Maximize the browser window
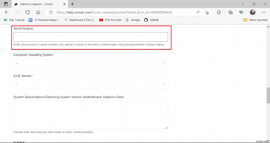Viewport: 270px width, 143px height. pos(254,4)
